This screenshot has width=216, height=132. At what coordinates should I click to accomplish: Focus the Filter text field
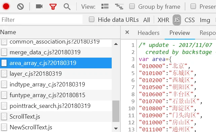click(41, 20)
